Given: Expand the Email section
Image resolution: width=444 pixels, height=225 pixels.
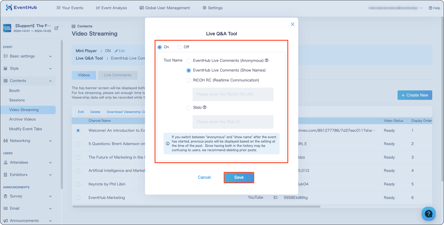Looking at the screenshot, I should [28, 208].
